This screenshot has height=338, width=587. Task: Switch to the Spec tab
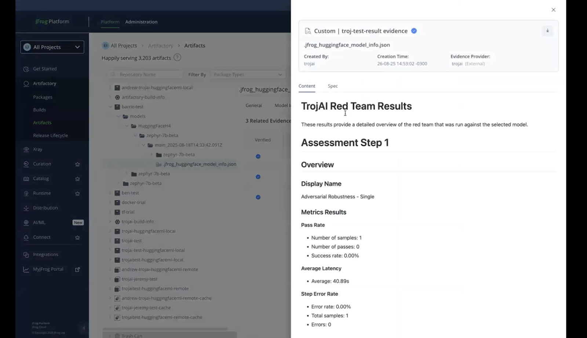tap(333, 86)
